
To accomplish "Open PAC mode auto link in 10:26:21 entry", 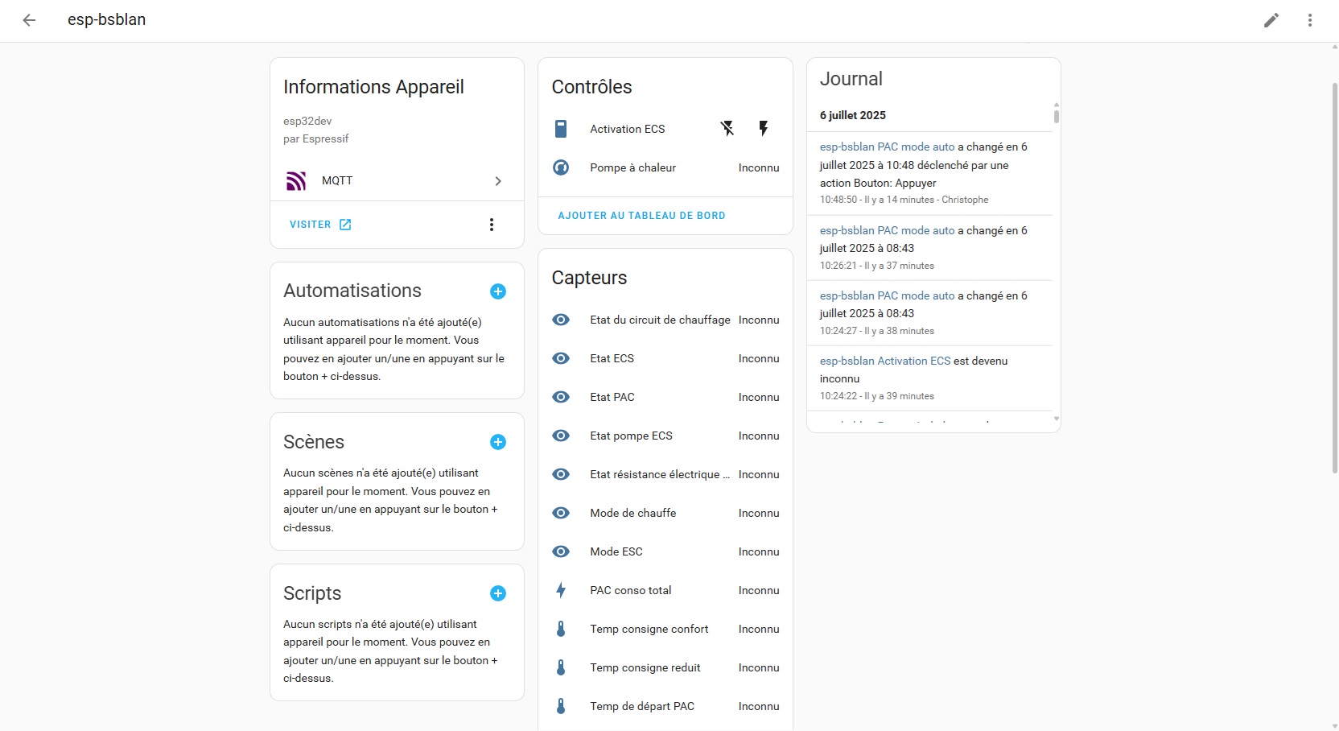I will click(887, 230).
